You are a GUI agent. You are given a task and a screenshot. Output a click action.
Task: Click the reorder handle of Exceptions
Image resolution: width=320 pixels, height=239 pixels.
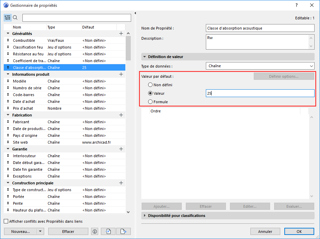8,176
